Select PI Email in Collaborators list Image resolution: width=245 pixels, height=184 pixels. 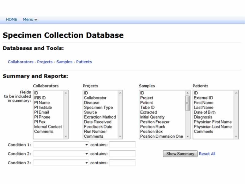coord(42,112)
